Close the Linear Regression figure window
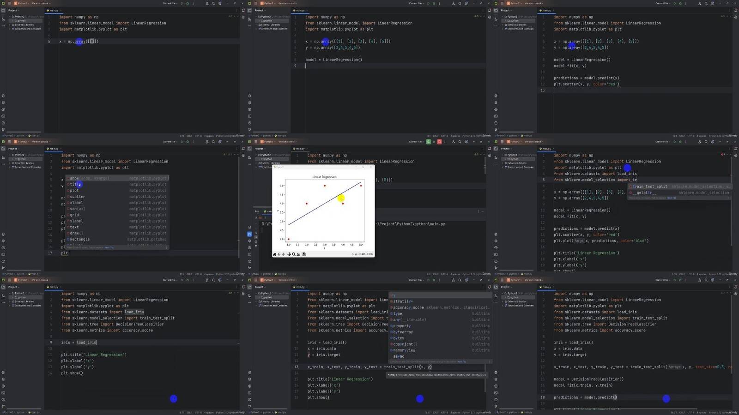This screenshot has width=739, height=415. pyautogui.click(x=371, y=167)
